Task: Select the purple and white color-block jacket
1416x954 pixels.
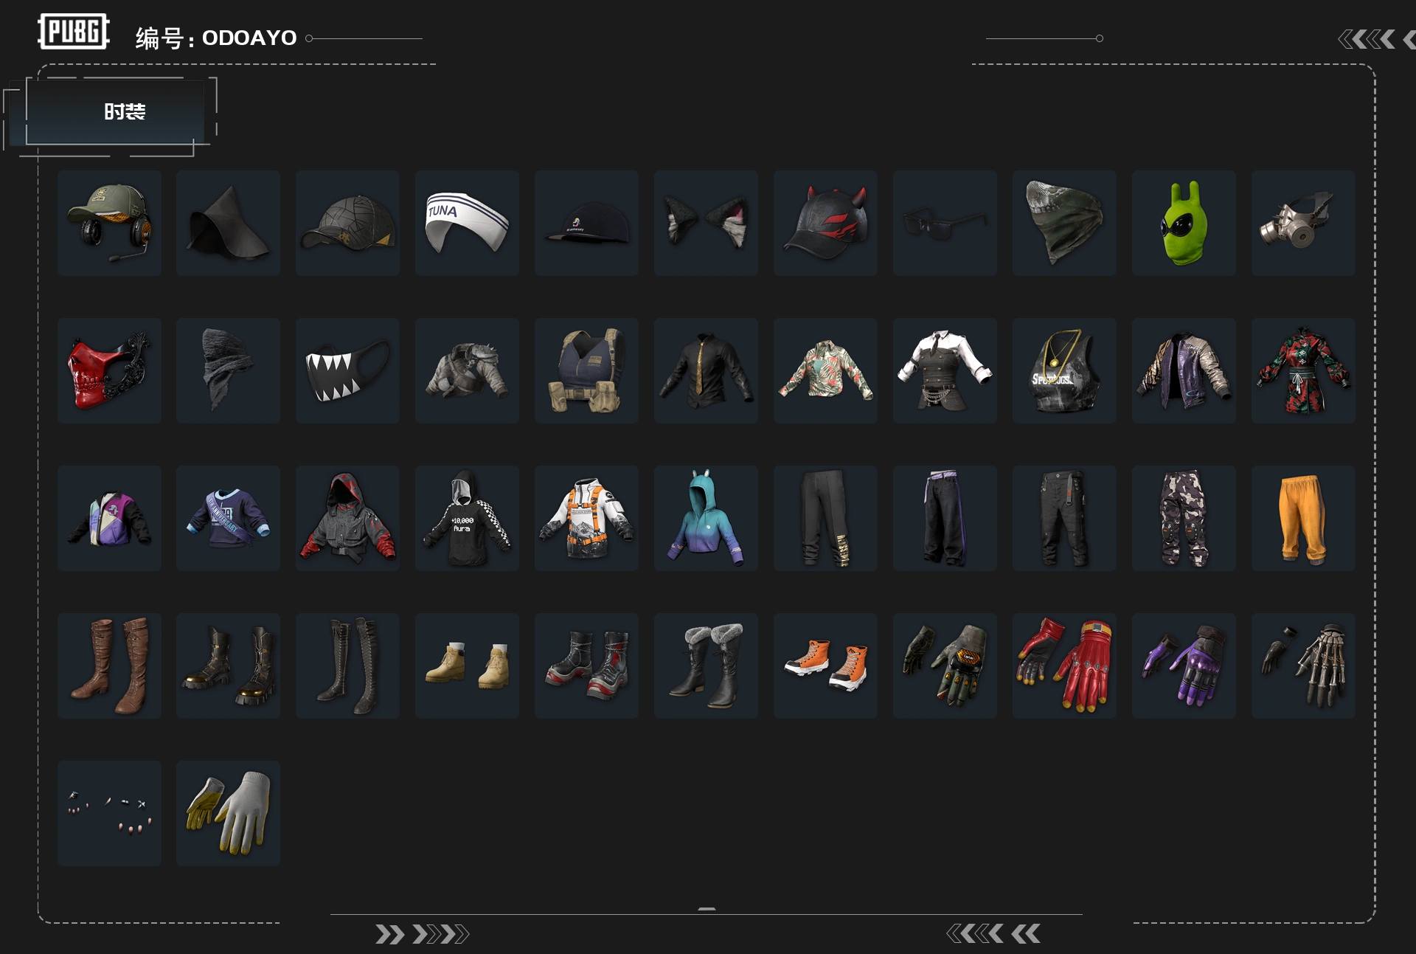Action: [109, 518]
